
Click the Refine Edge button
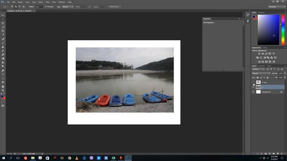[x=114, y=7]
